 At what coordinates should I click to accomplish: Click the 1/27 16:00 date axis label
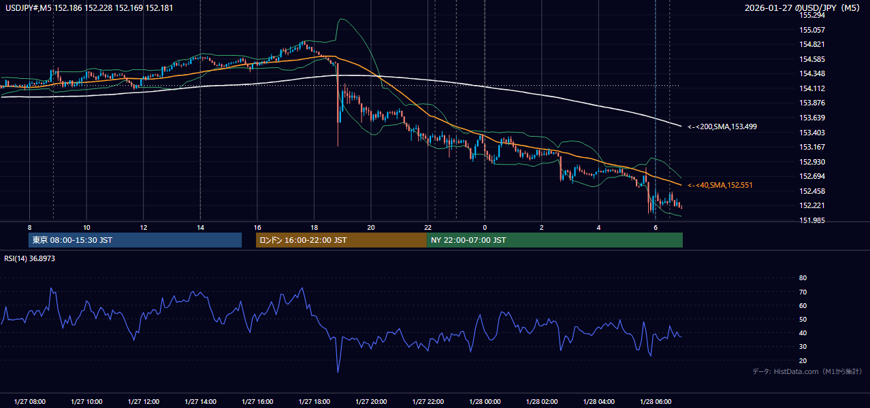click(x=257, y=401)
